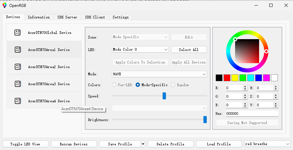The height and width of the screenshot is (150, 293).
Task: Switch to the Information tab
Action: coord(39,17)
